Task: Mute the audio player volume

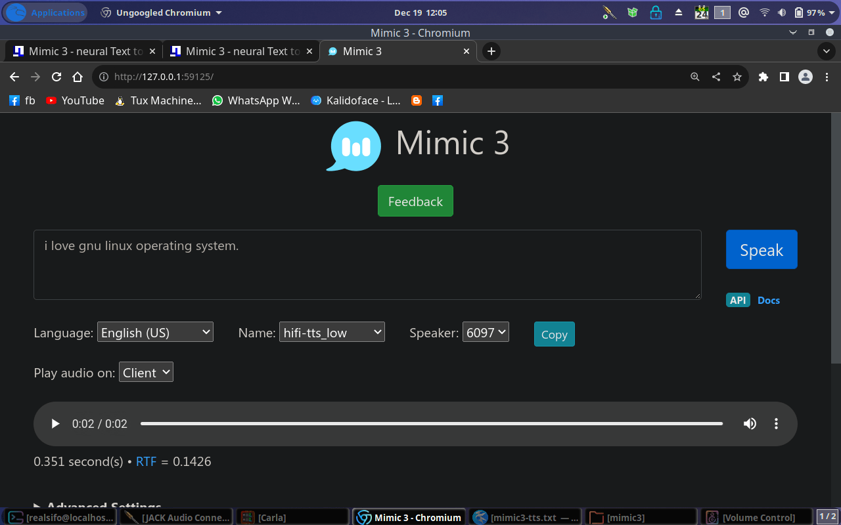Action: [x=750, y=424]
